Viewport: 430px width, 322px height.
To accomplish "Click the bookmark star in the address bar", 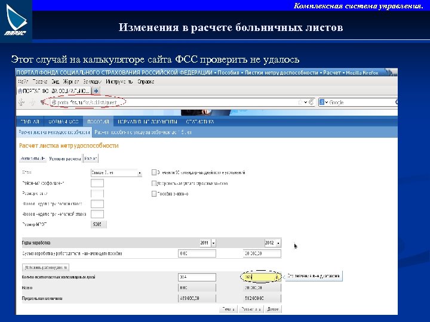I will click(300, 102).
